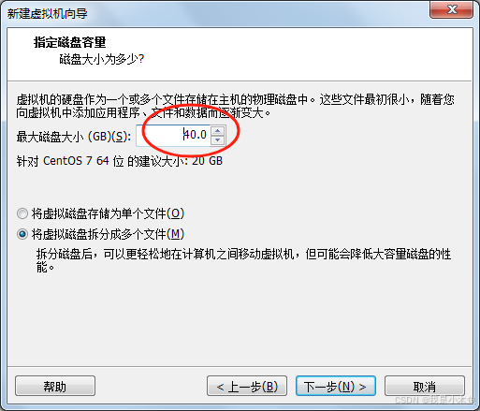Click the 磁盘大小为多少? subtitle text
This screenshot has height=411, width=480.
coord(102,59)
